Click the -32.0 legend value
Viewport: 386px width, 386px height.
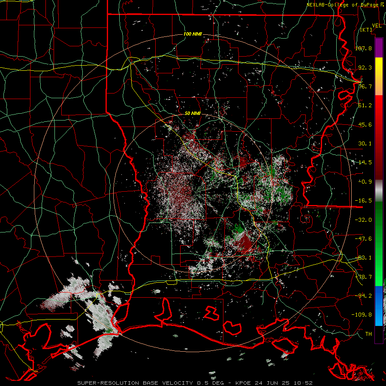point(363,220)
